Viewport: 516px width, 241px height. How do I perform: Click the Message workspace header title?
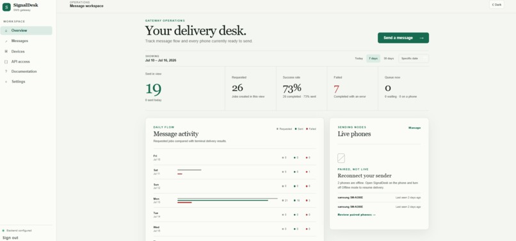coord(86,6)
